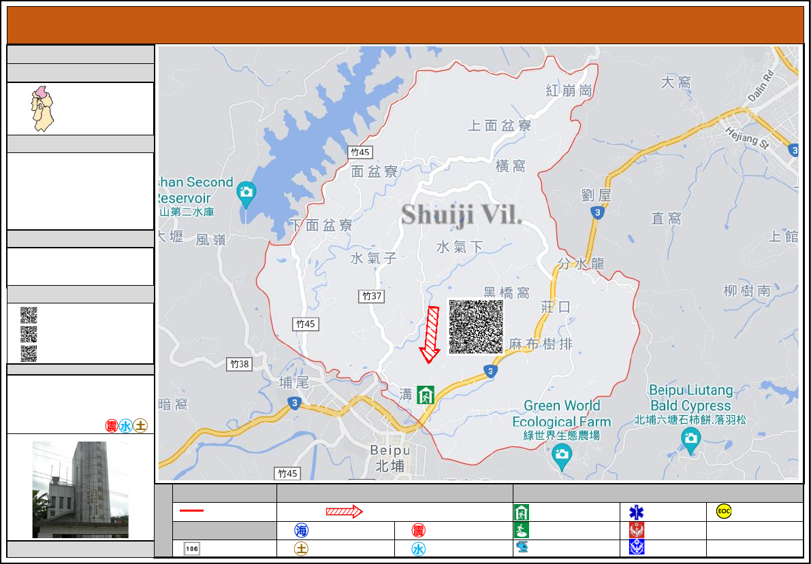The image size is (811, 564).
Task: Click the blue 海 legend icon
Action: click(x=301, y=531)
